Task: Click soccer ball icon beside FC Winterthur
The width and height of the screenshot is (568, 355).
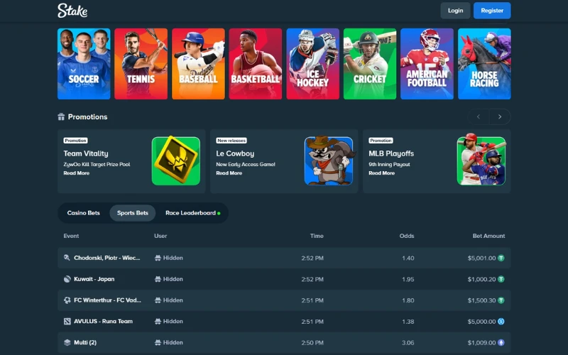Action: tap(67, 300)
